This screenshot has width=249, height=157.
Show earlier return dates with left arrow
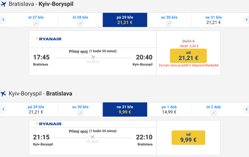point(3,109)
